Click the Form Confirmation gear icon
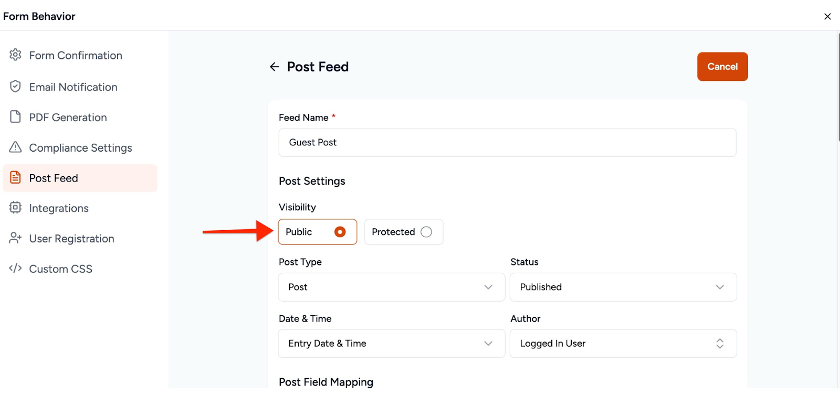 15,55
